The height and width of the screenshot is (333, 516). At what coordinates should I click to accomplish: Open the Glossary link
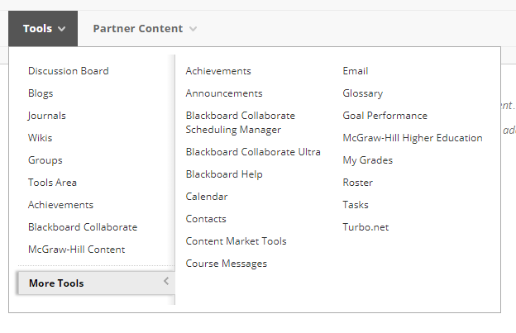(363, 93)
